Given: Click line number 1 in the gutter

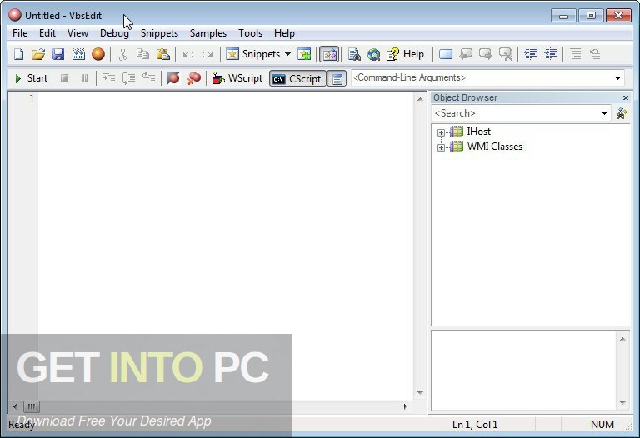Looking at the screenshot, I should pyautogui.click(x=32, y=98).
